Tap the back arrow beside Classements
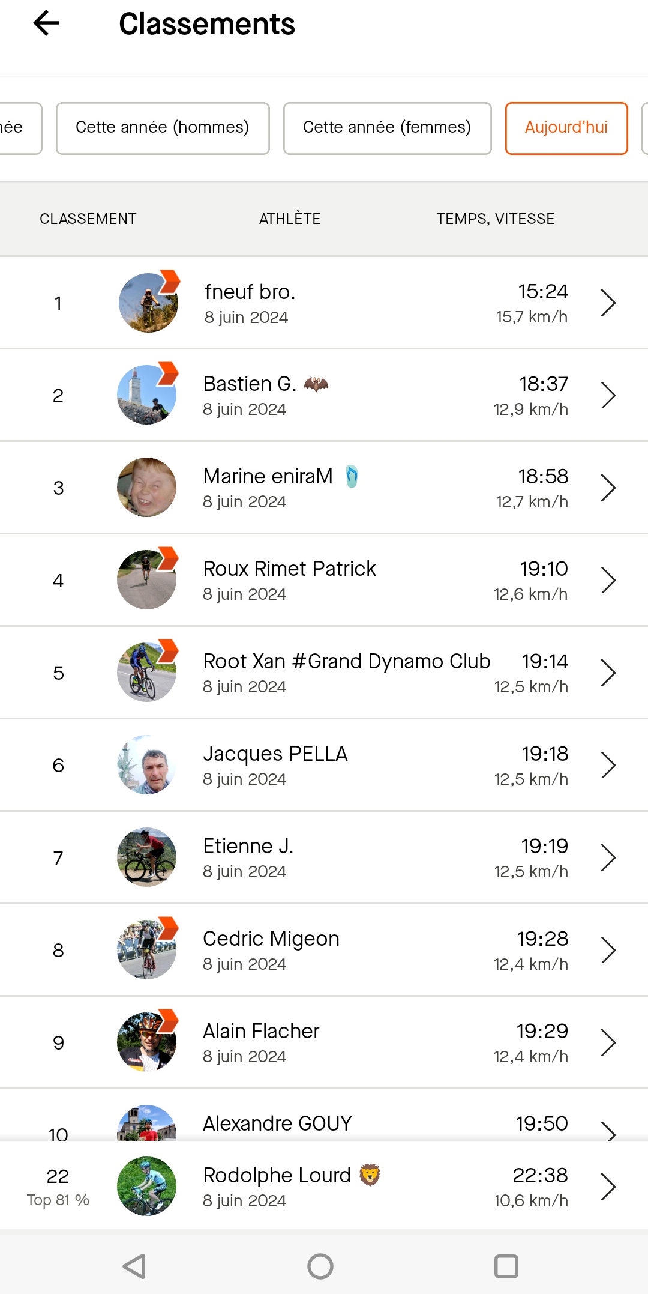 click(x=46, y=24)
